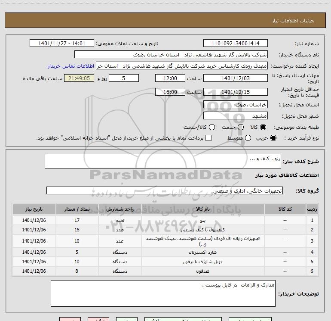This screenshot has height=321, width=331.
Task: Click the response deadline time 12:00
Action: click(x=170, y=78)
